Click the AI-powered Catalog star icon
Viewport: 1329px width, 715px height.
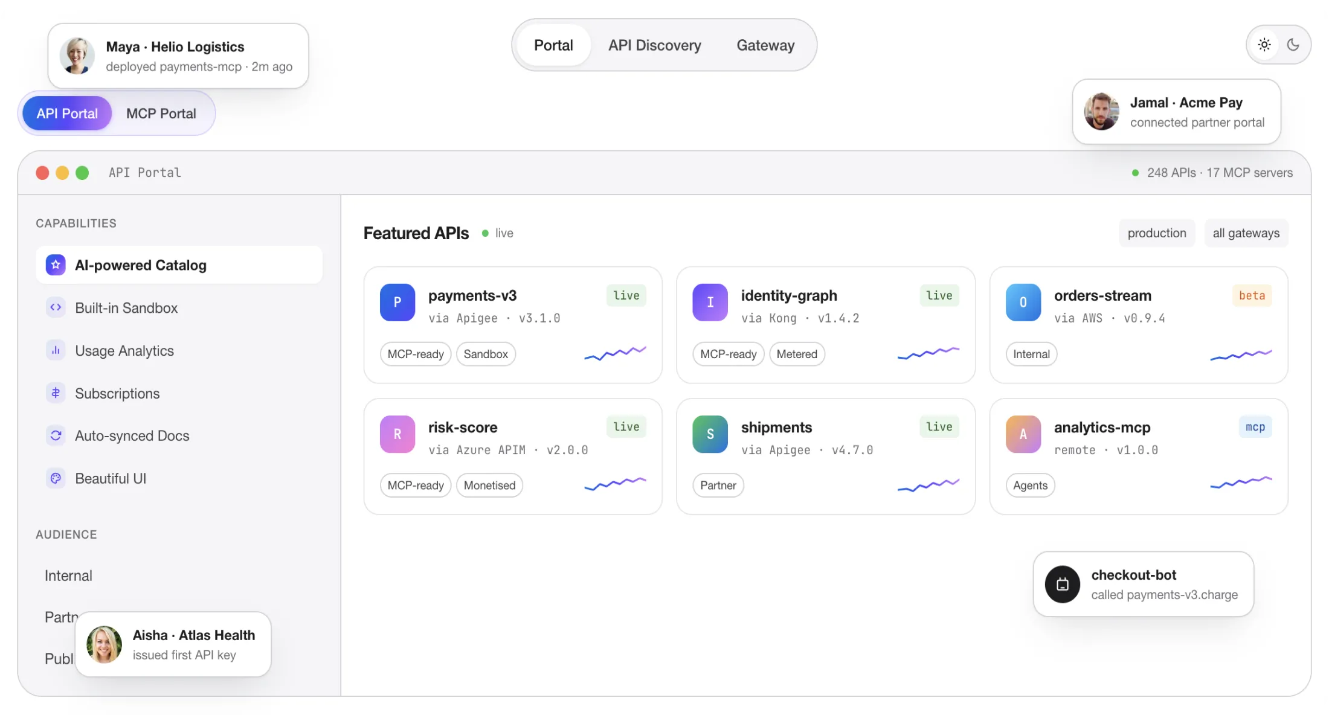coord(56,265)
